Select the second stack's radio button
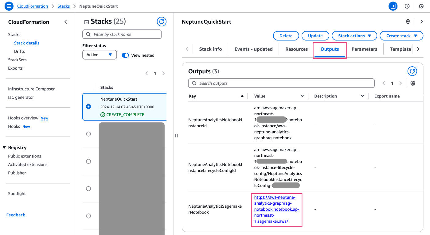 pyautogui.click(x=88, y=134)
